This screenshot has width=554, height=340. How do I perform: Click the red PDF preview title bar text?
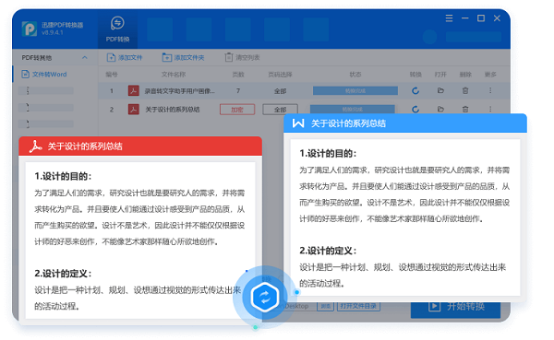(x=85, y=147)
